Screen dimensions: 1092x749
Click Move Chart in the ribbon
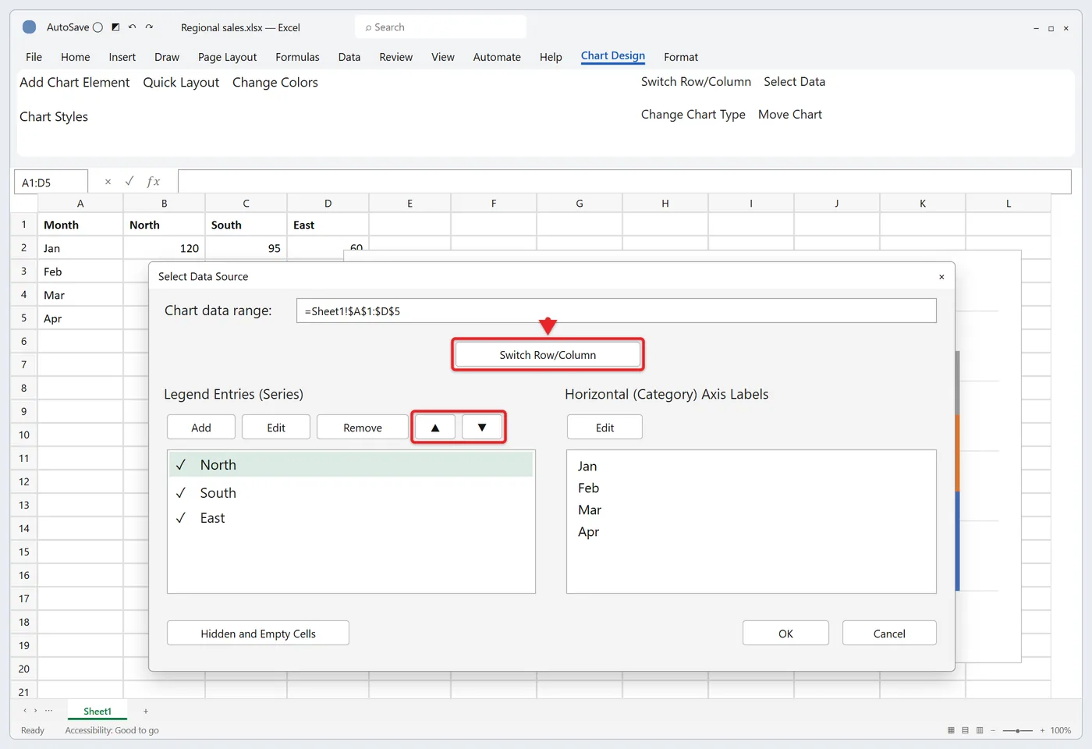(790, 115)
